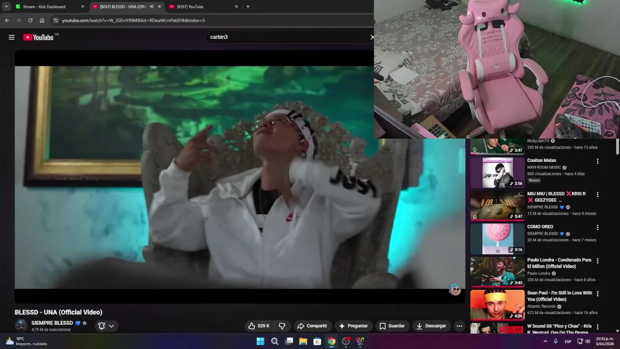Open Windows Start menu
The height and width of the screenshot is (349, 620).
(x=260, y=341)
